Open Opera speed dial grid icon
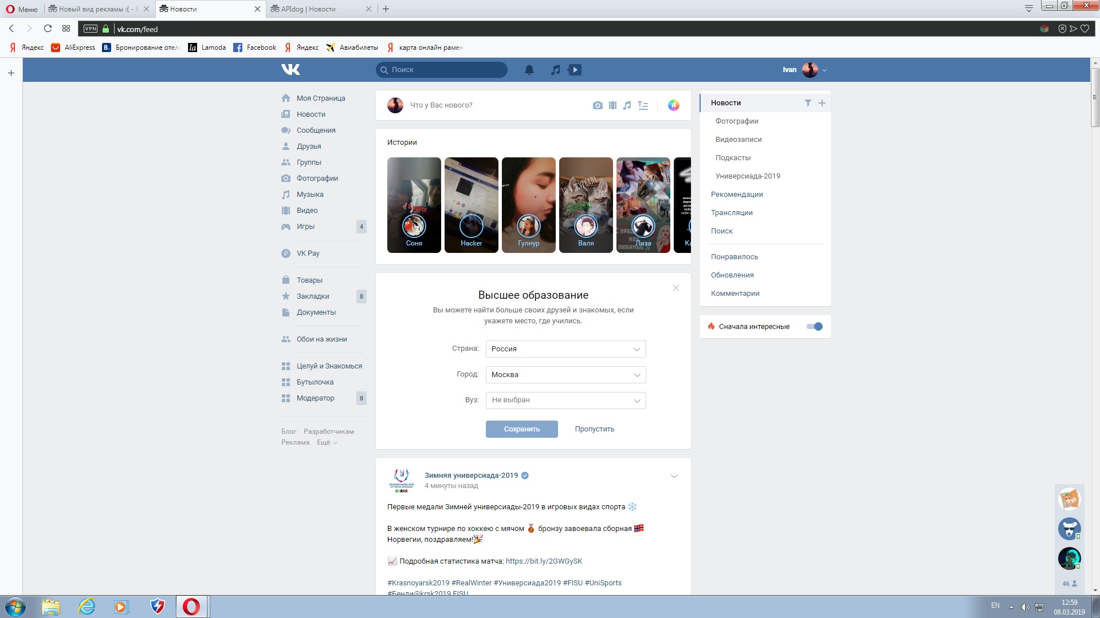The width and height of the screenshot is (1100, 618). (x=66, y=29)
